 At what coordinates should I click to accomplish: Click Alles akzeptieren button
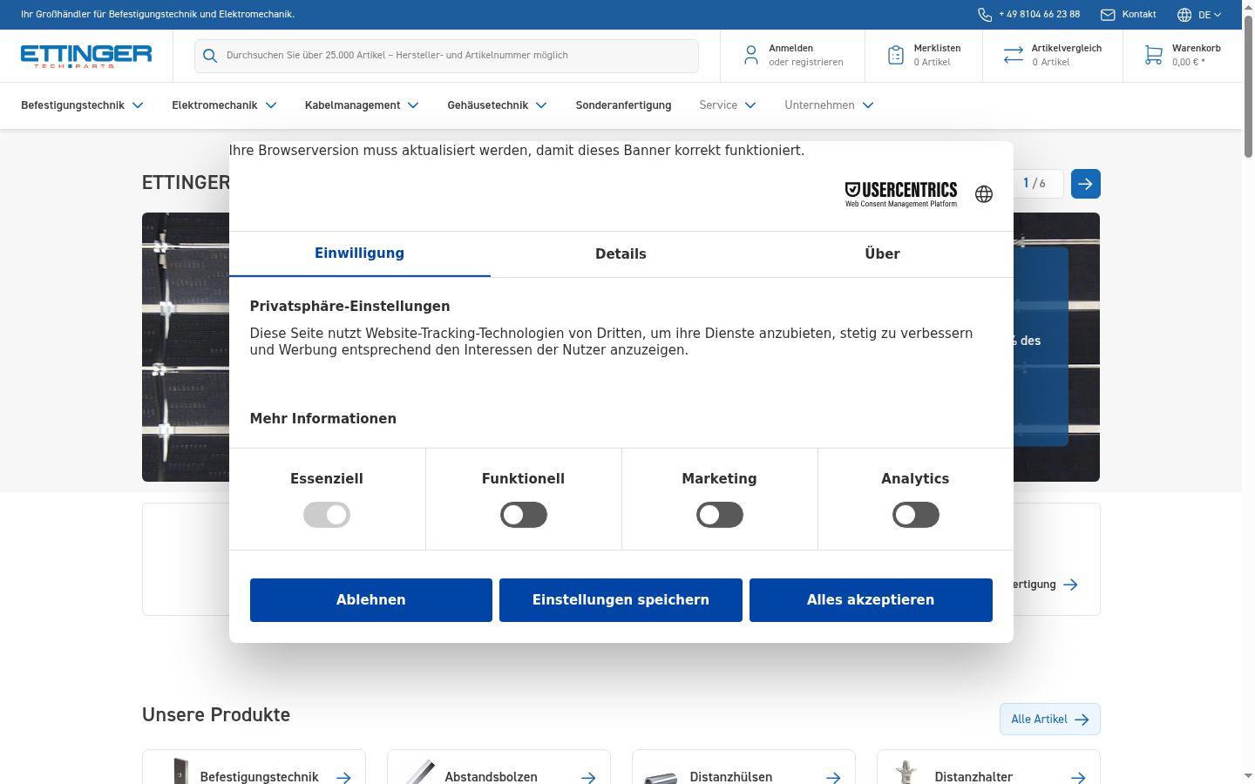871,600
